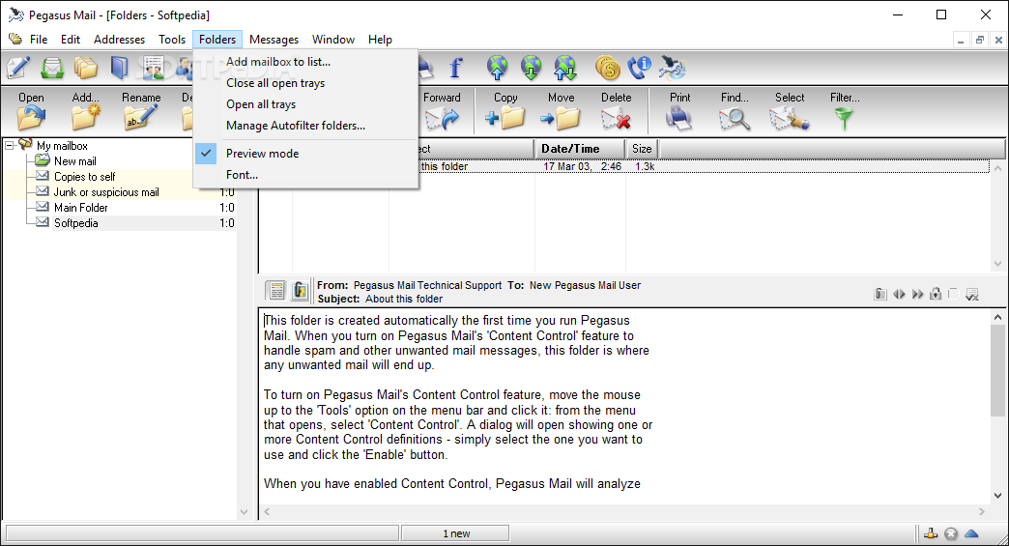The image size is (1009, 546).
Task: Open the Help menu
Action: click(380, 40)
